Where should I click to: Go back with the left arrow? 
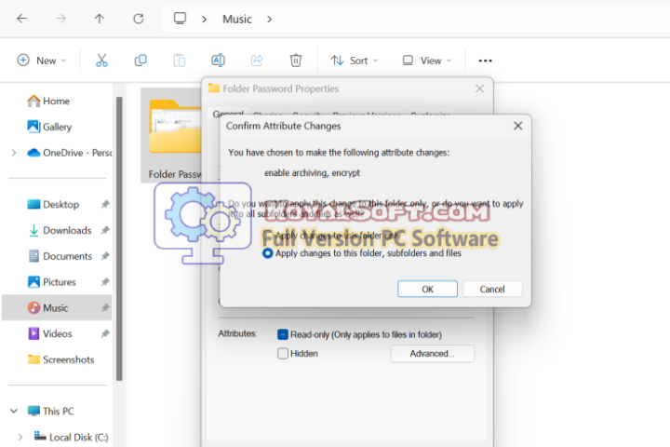(x=21, y=19)
